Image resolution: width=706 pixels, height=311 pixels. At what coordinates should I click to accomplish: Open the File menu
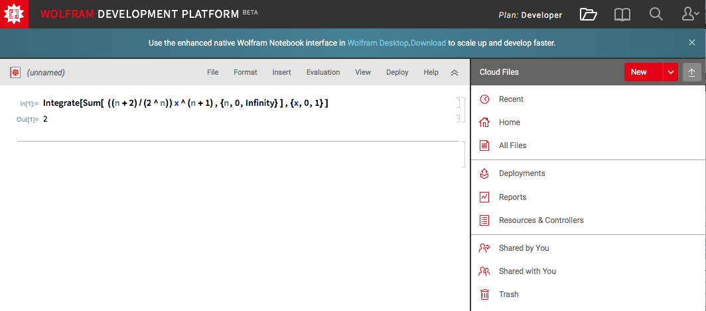click(x=212, y=72)
